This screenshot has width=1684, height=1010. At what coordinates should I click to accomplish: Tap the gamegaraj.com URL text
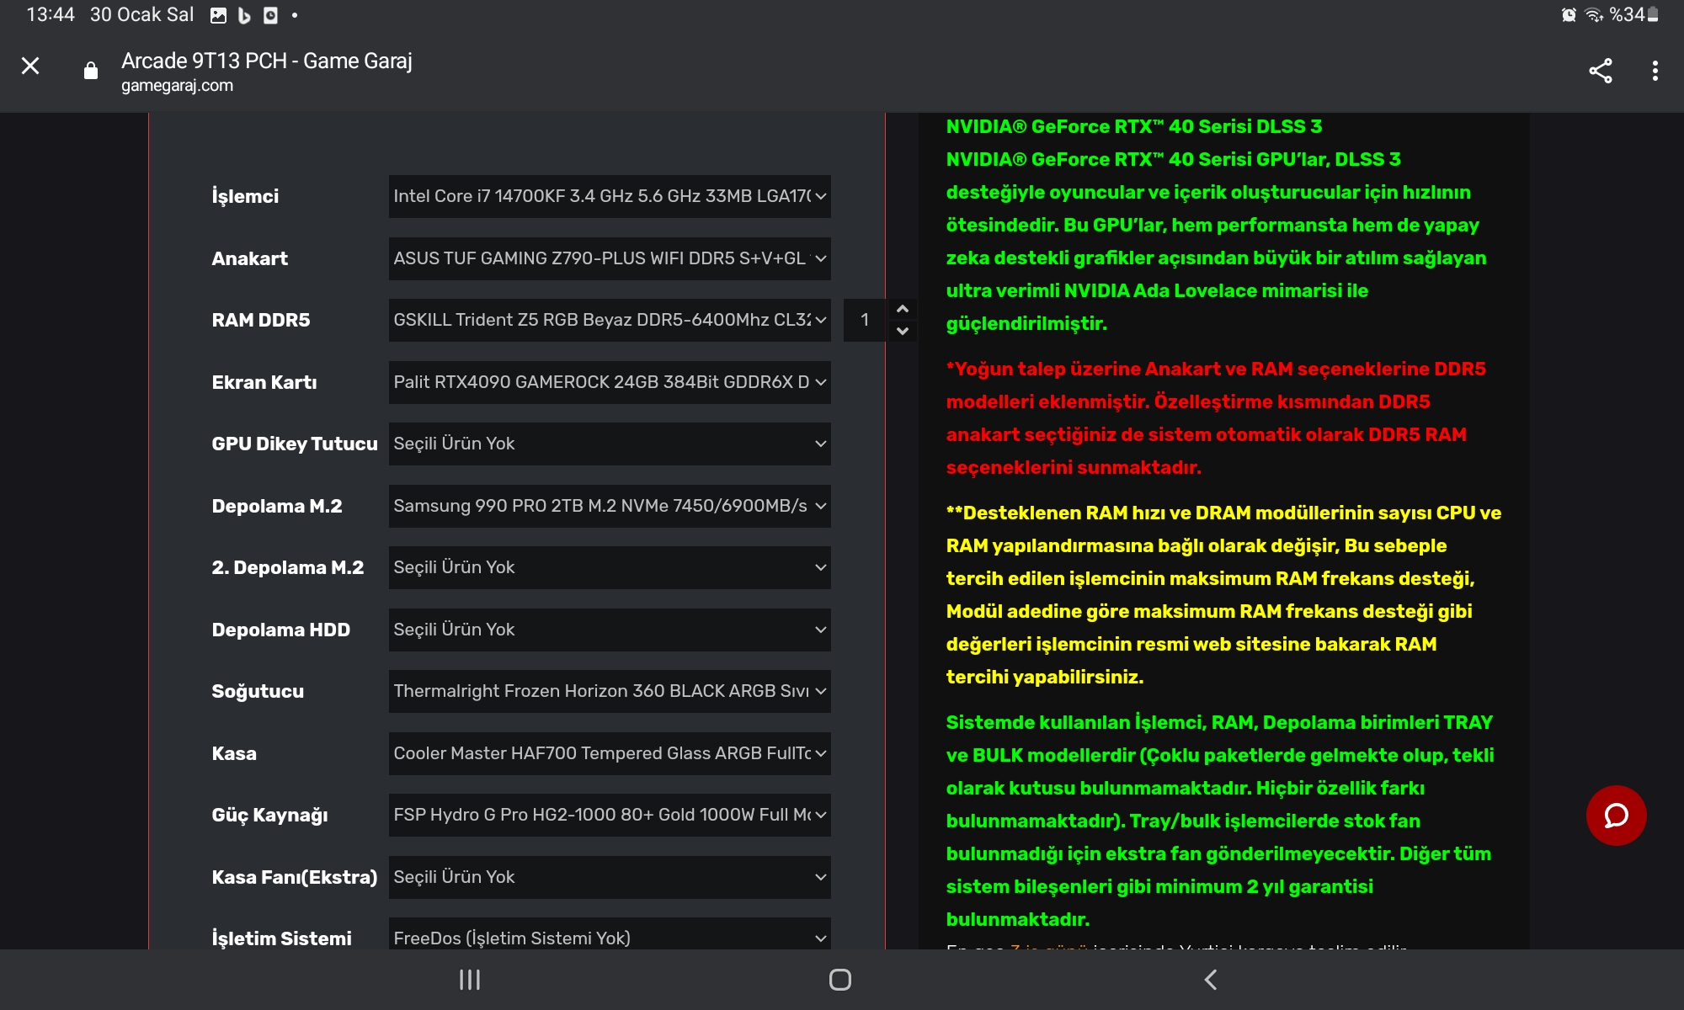(177, 85)
